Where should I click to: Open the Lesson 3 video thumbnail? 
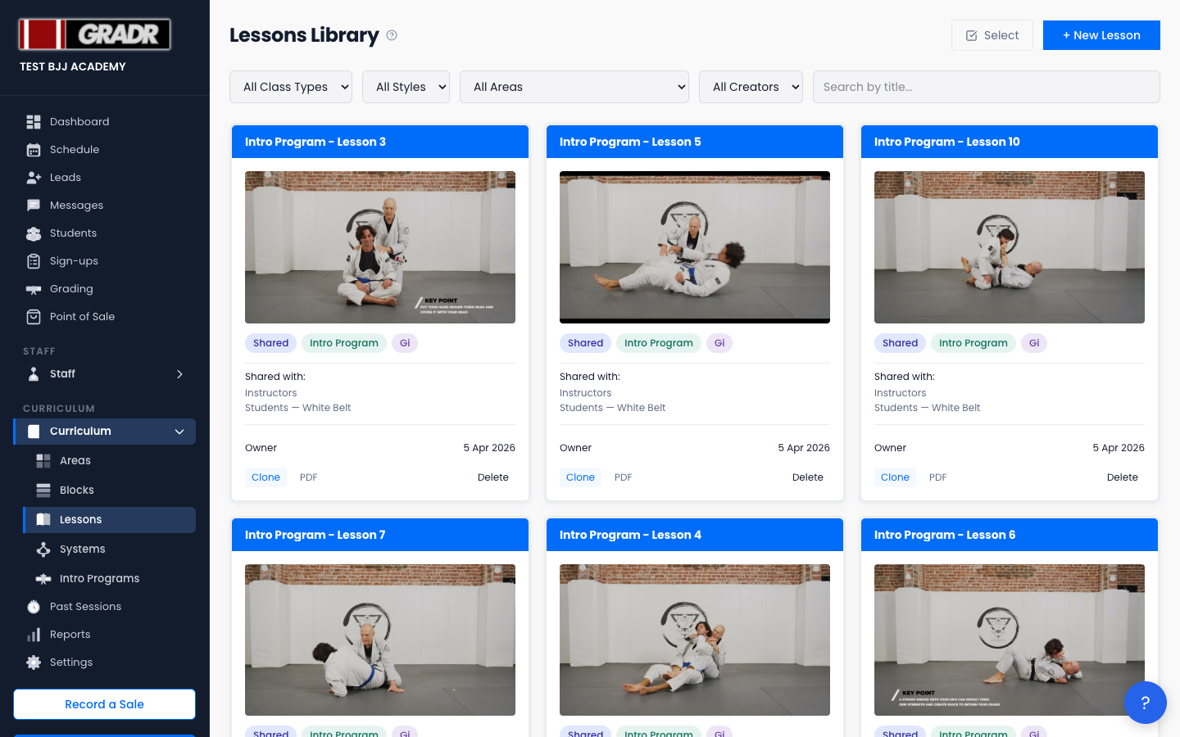point(380,247)
